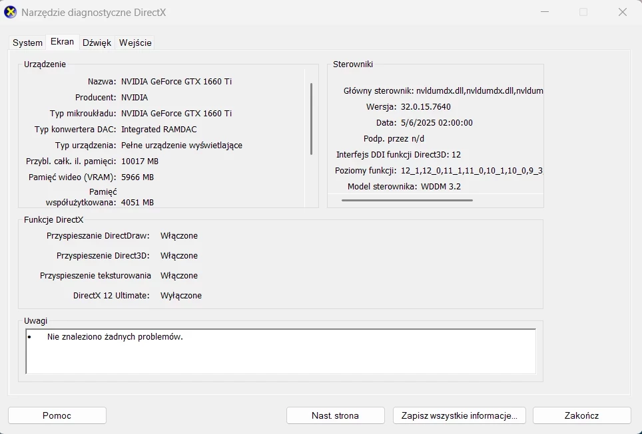Click the Pomoc button
The height and width of the screenshot is (434, 642).
[57, 415]
